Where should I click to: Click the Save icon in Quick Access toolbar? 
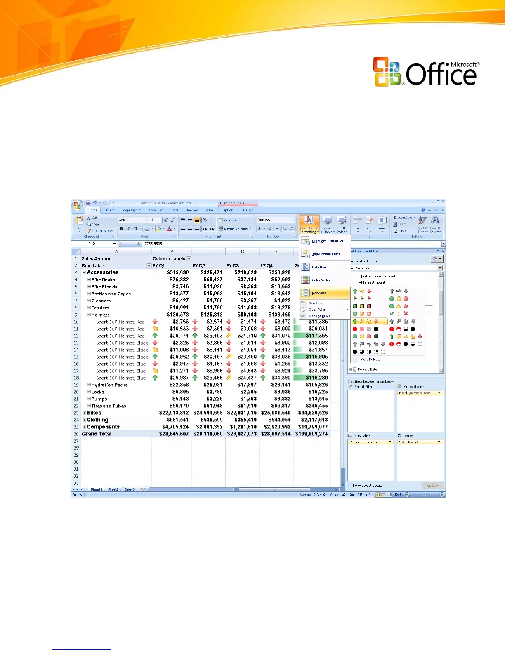pos(88,203)
